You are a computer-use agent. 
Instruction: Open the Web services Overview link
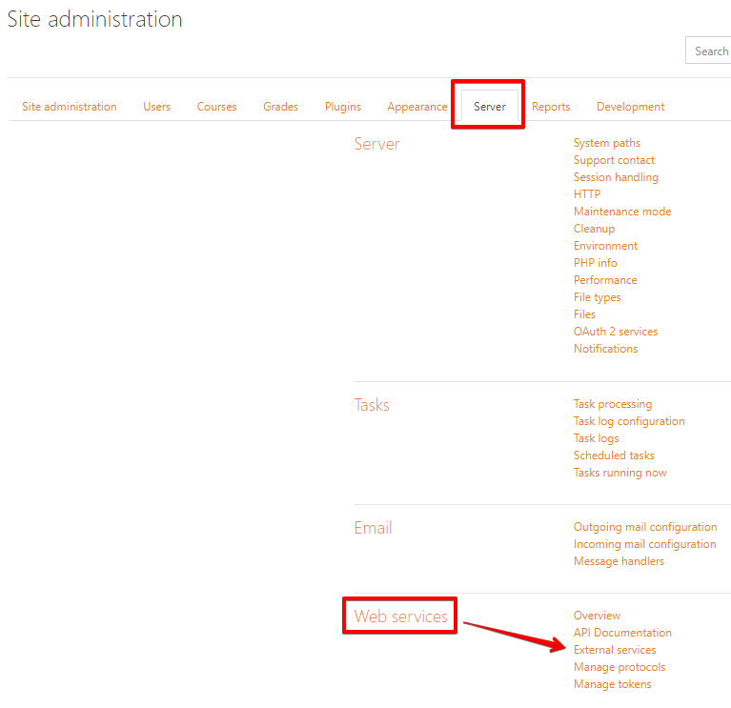tap(597, 616)
